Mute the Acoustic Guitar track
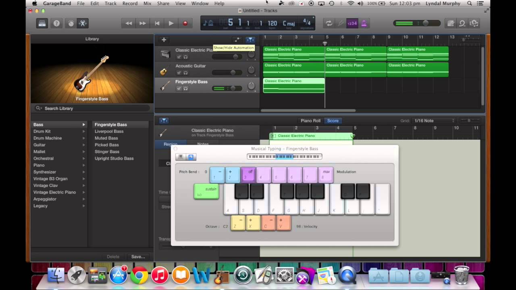The width and height of the screenshot is (516, 290). coord(179,73)
